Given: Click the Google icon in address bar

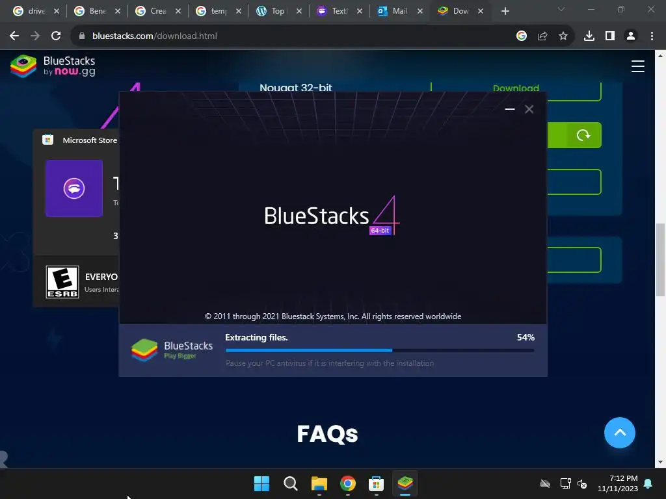Looking at the screenshot, I should click(x=521, y=36).
